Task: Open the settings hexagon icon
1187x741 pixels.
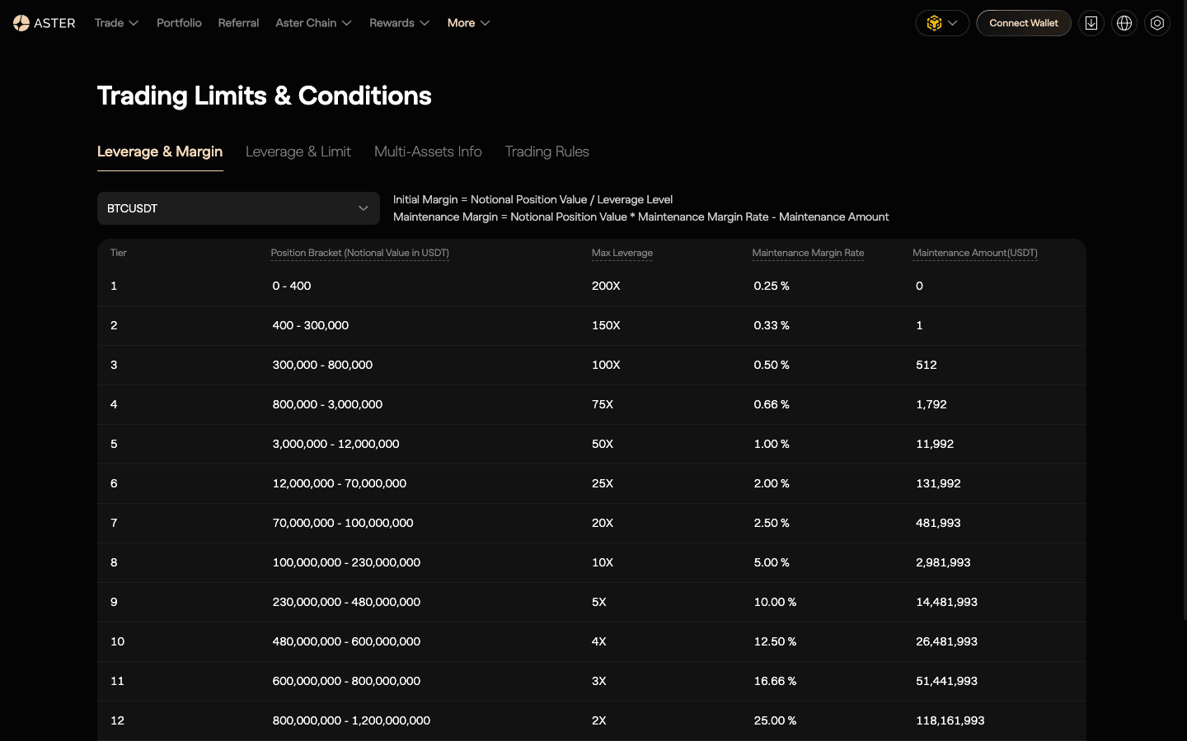Action: click(x=1157, y=23)
